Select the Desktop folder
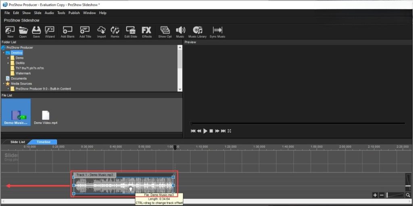 click(x=17, y=53)
